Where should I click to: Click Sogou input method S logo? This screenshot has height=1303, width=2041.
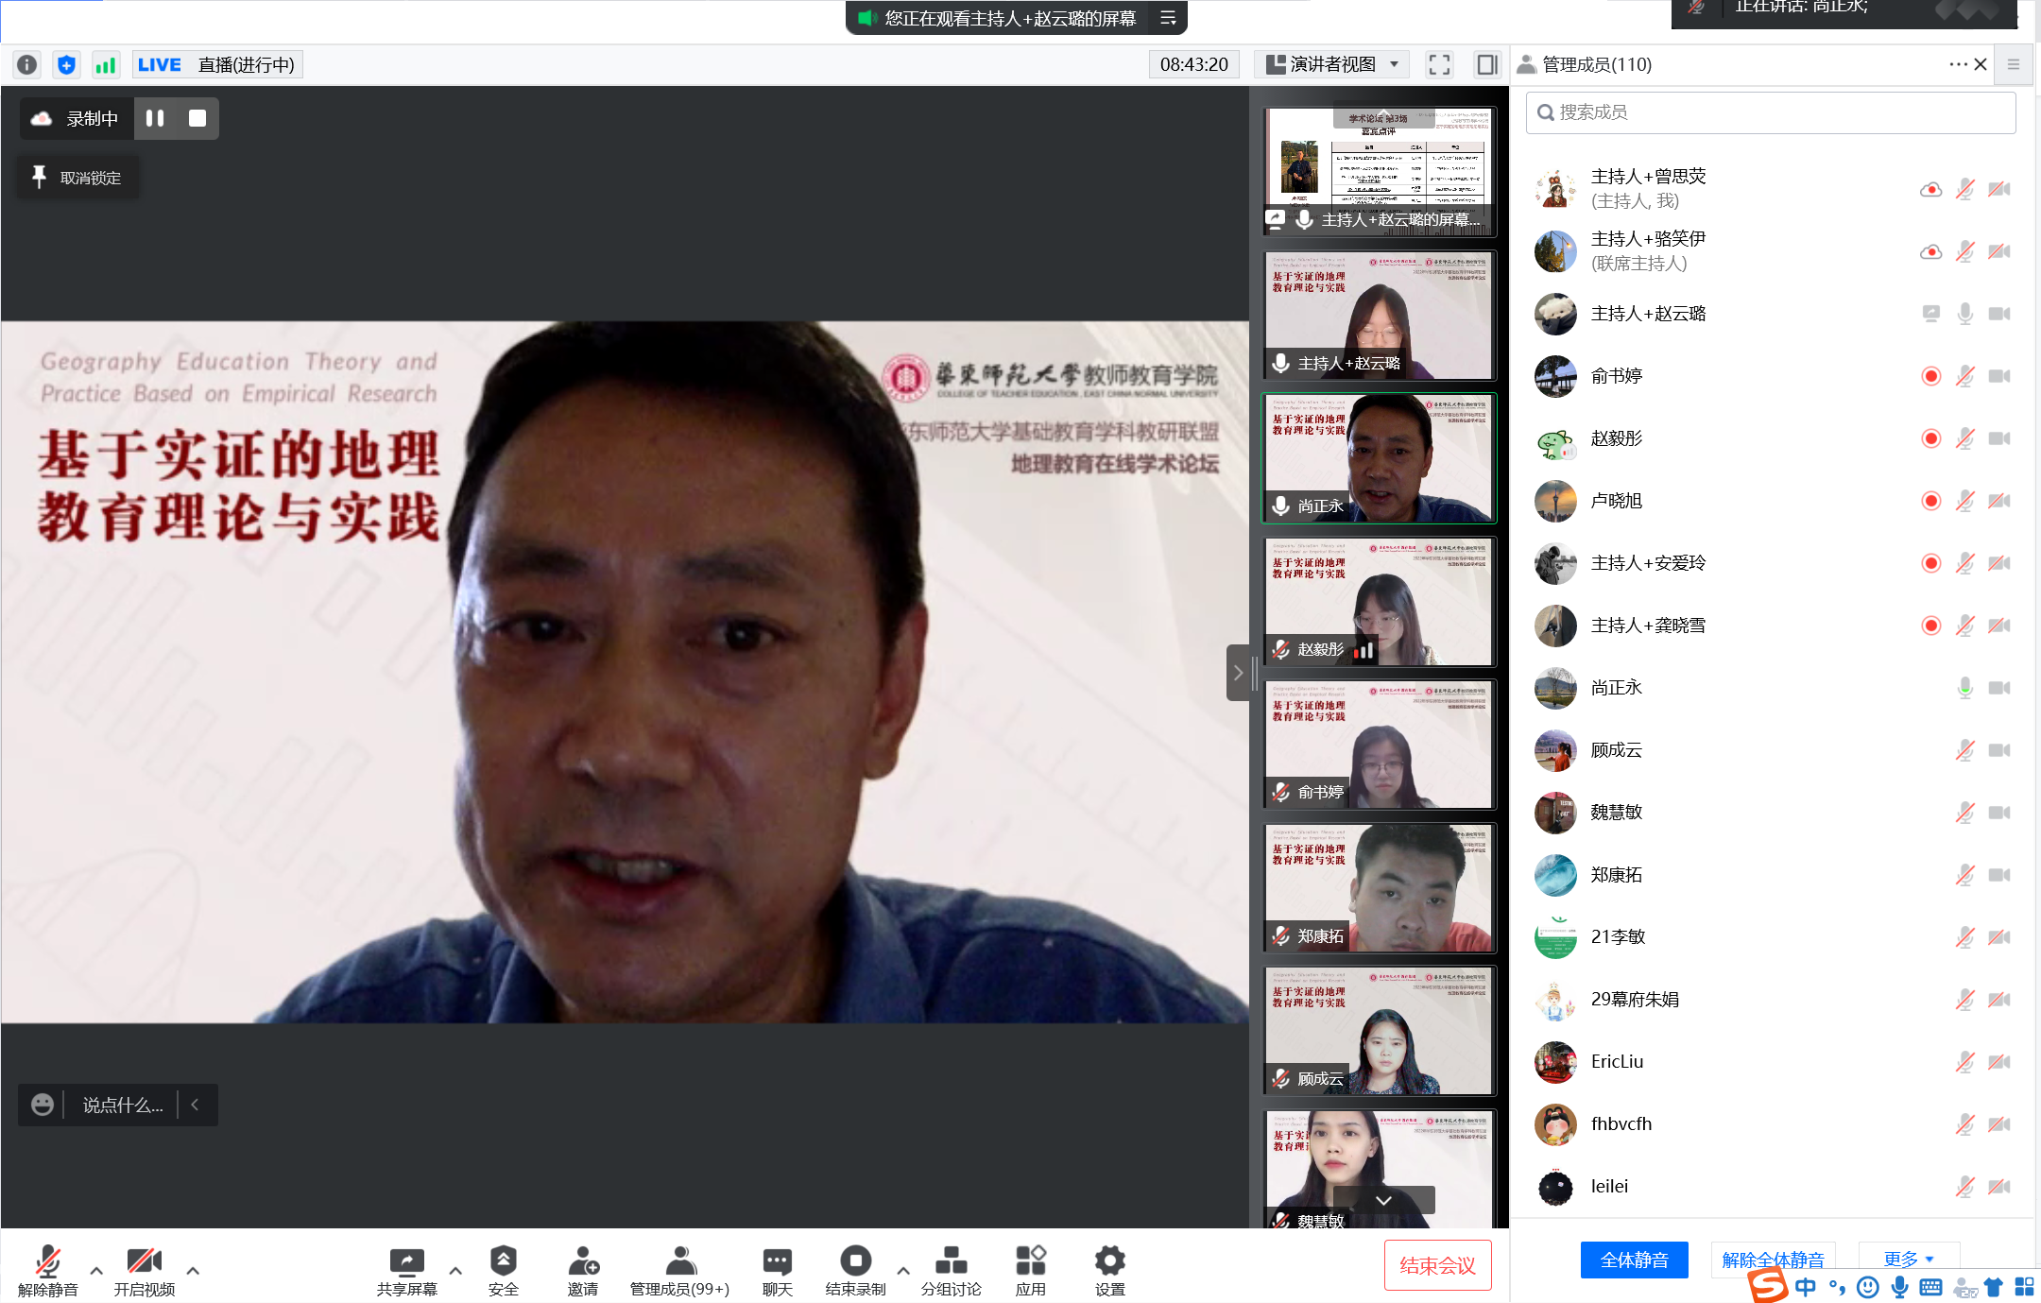1768,1286
